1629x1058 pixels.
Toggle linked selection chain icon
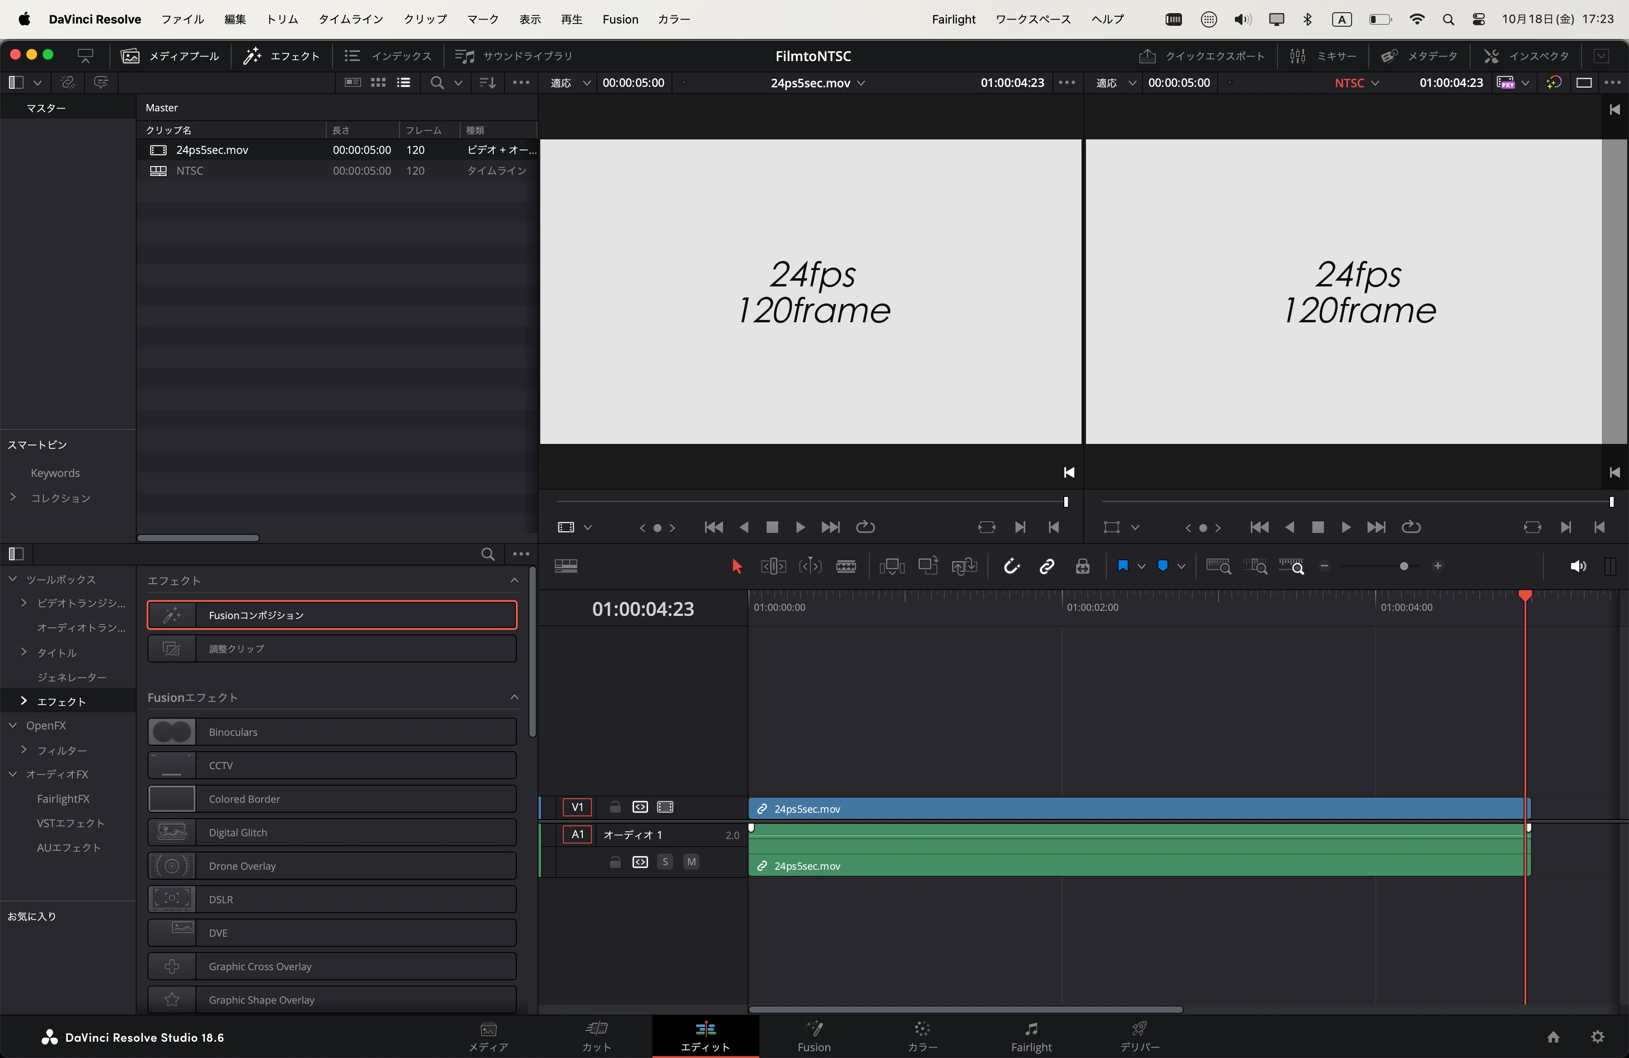1047,567
